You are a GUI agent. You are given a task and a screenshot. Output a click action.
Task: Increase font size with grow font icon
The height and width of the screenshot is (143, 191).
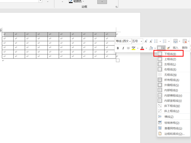(146, 41)
